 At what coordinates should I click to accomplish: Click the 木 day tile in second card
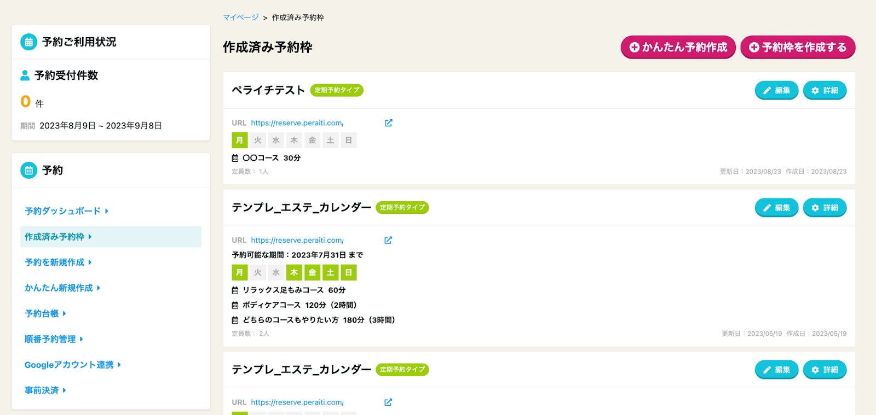(x=294, y=272)
